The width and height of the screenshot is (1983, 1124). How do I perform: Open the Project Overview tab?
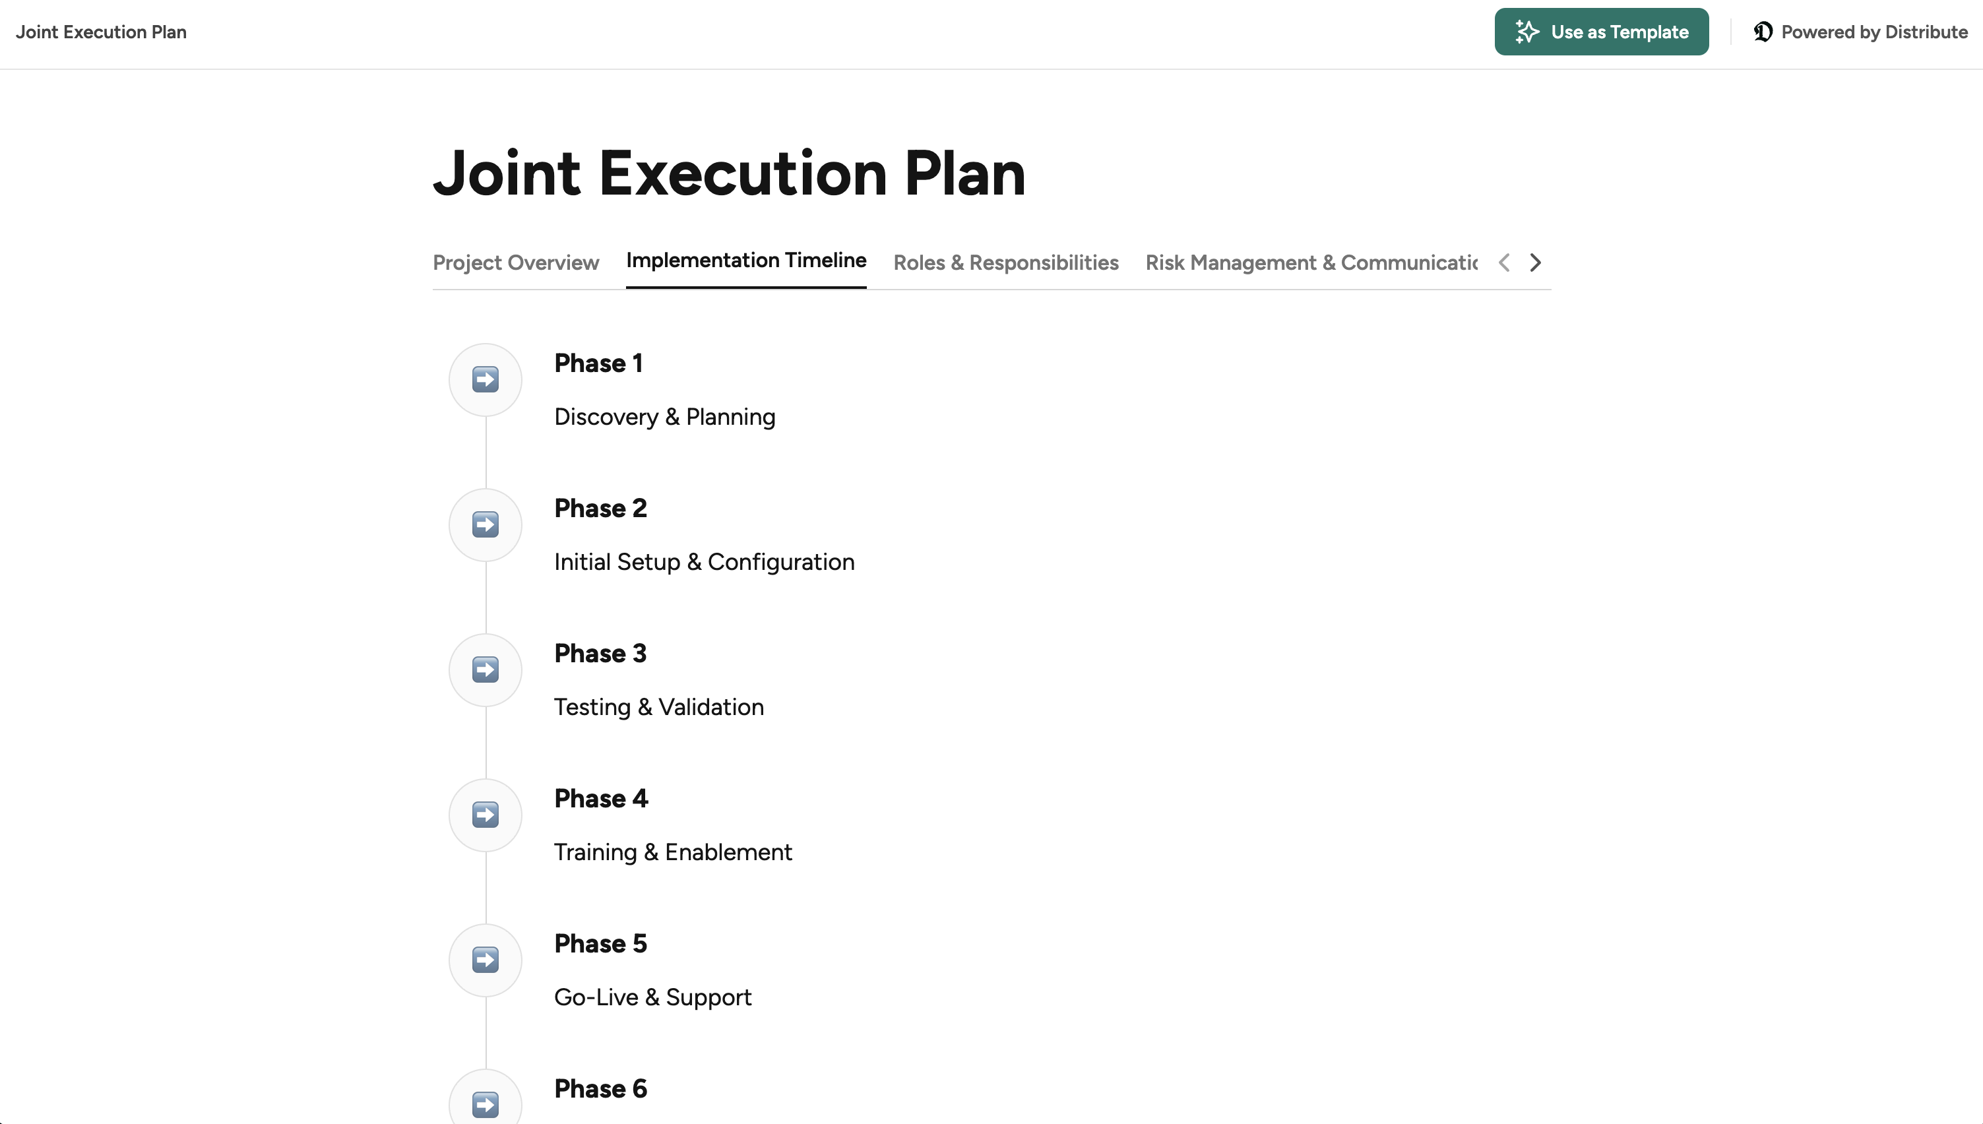(516, 263)
